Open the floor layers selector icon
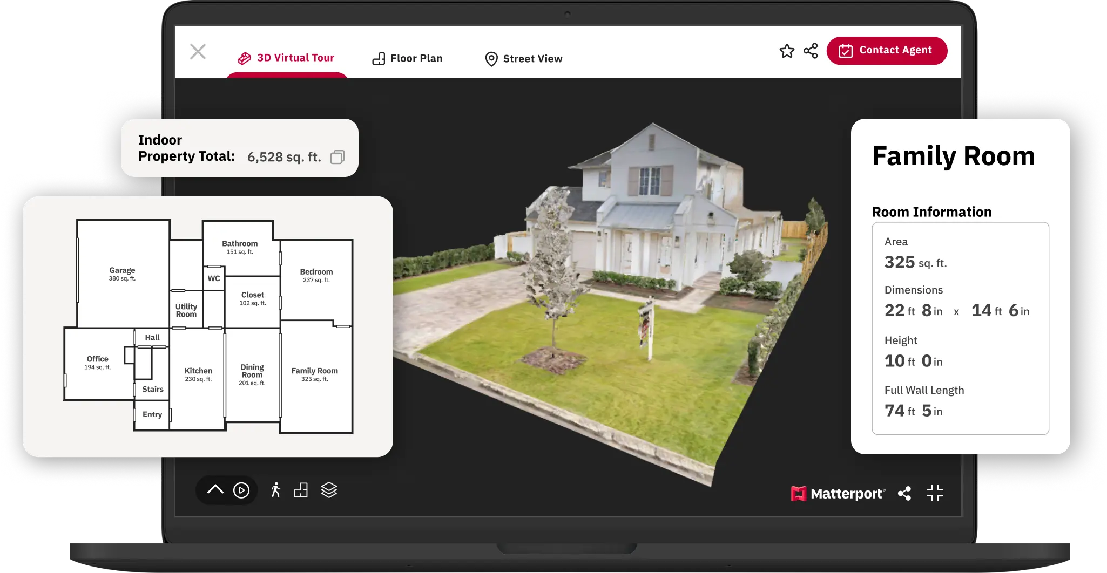Viewport: 1107px width, 573px height. 329,490
